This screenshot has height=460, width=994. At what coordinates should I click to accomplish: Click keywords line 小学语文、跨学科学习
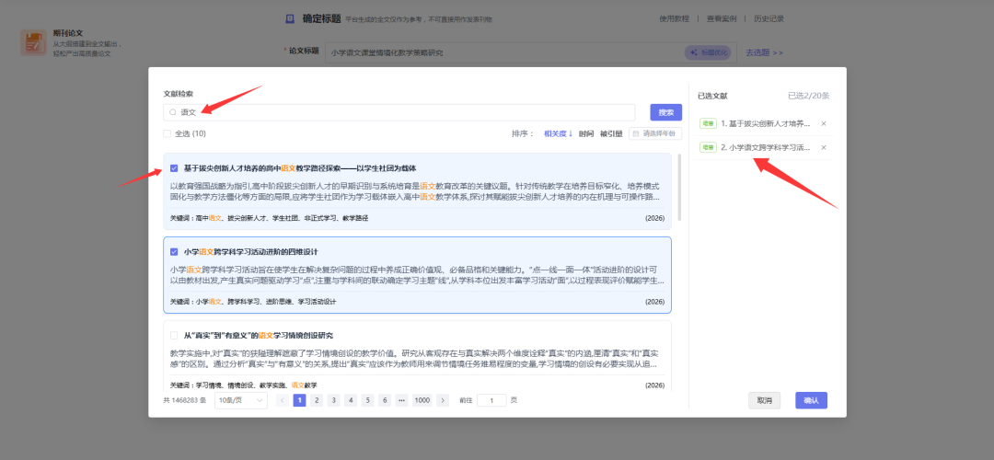click(253, 302)
